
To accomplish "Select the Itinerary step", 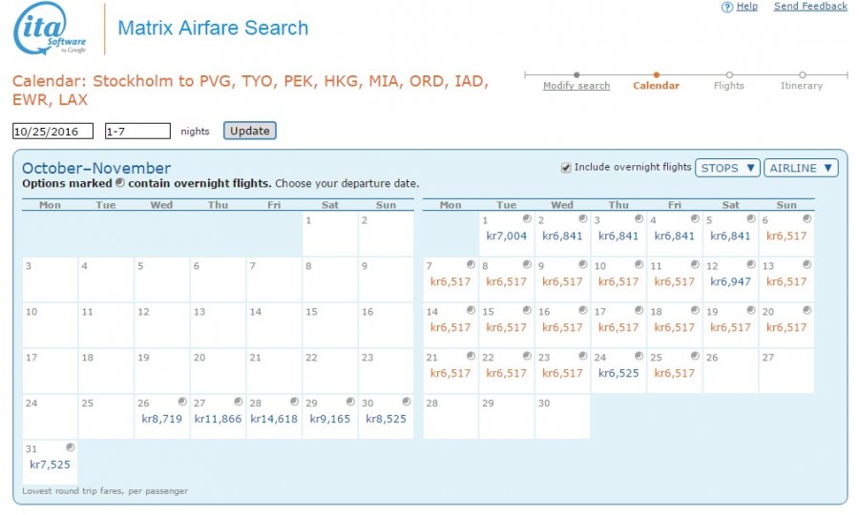I will tap(802, 86).
